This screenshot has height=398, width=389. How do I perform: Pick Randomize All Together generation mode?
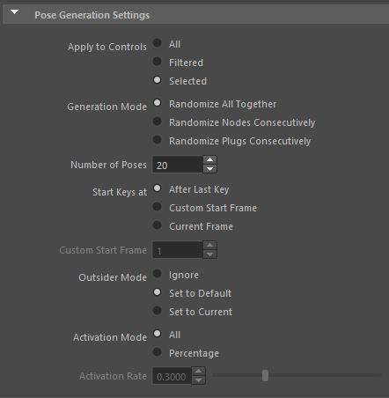(x=158, y=103)
